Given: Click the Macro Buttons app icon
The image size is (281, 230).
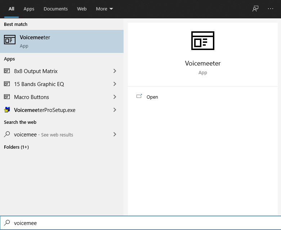Looking at the screenshot, I should pyautogui.click(x=7, y=97).
